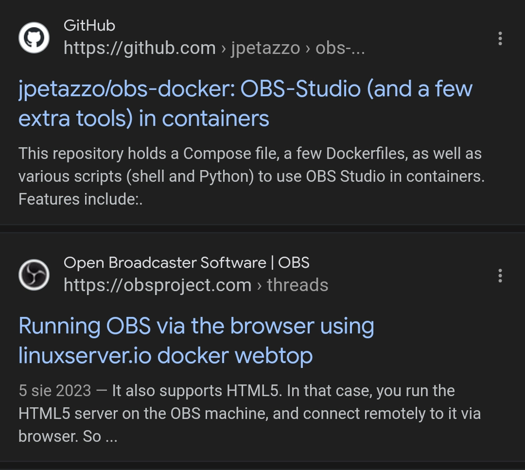Open three-dot menu for OBS forum result
The width and height of the screenshot is (525, 470).
[500, 276]
